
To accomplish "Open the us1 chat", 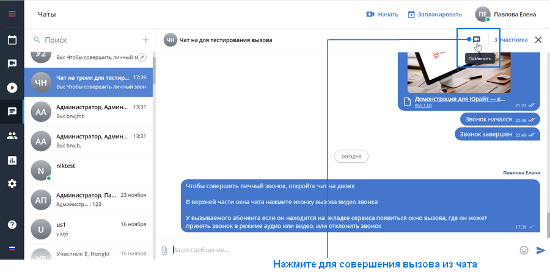I will tap(89, 229).
